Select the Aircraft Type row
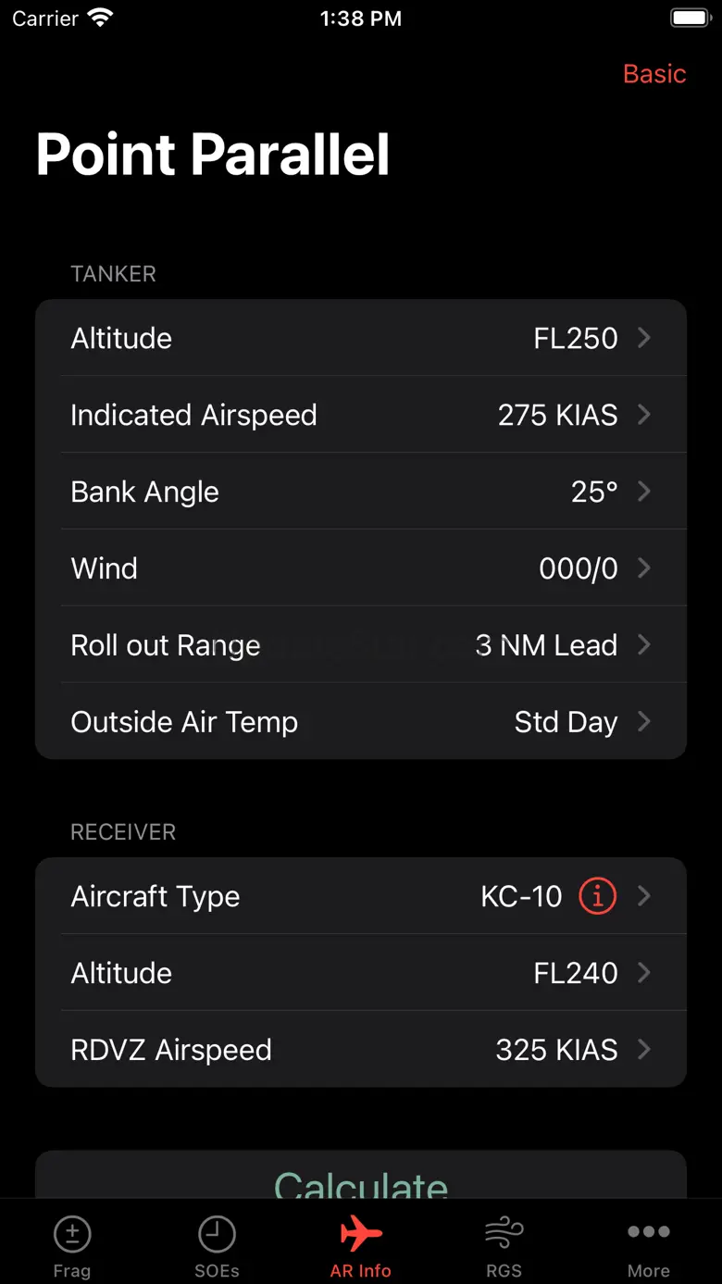Screen dimensions: 722x1284 pos(361,896)
